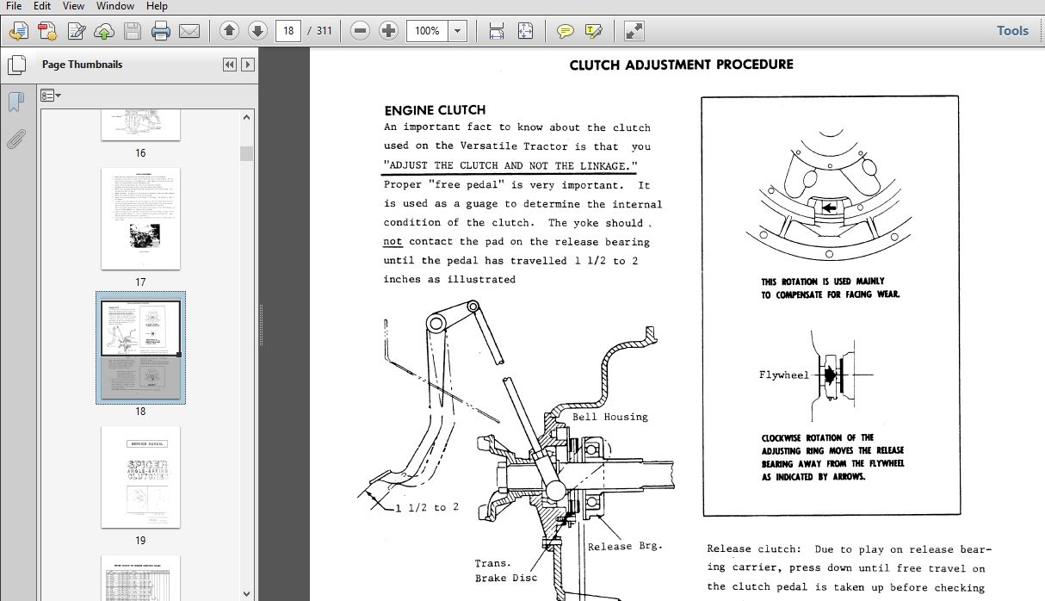
Task: Open the Help menu
Action: 156,6
